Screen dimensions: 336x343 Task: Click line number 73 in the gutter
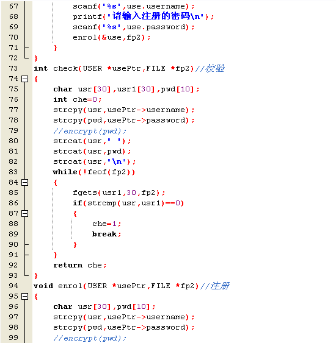point(13,68)
